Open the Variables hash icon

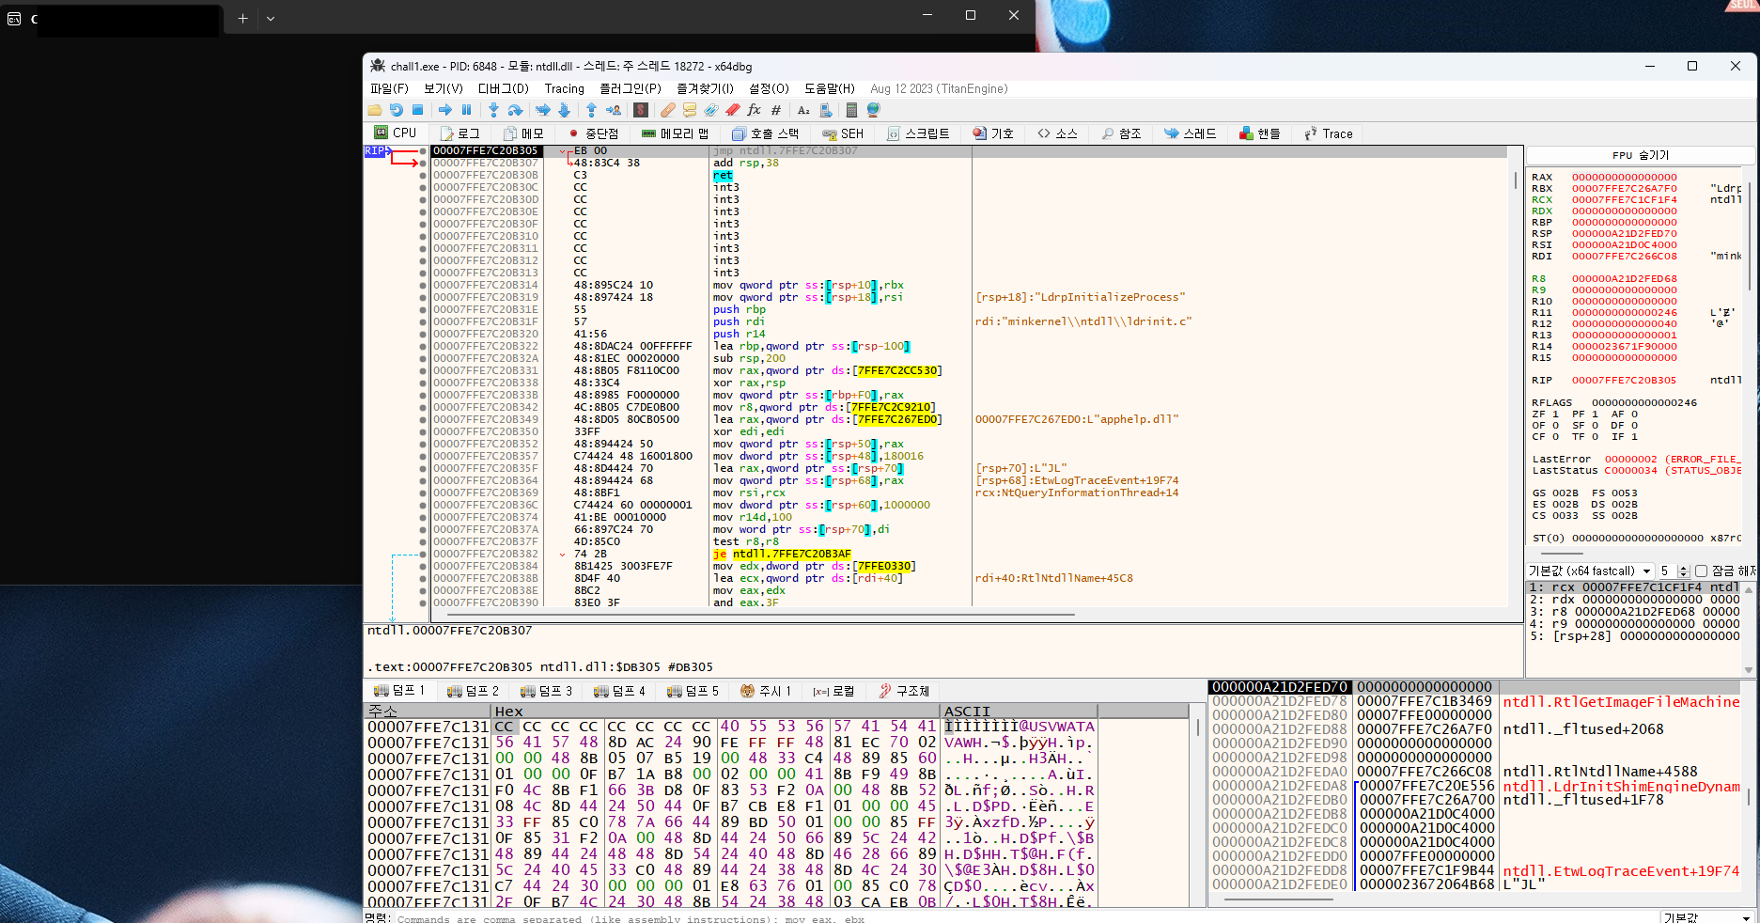pos(776,110)
